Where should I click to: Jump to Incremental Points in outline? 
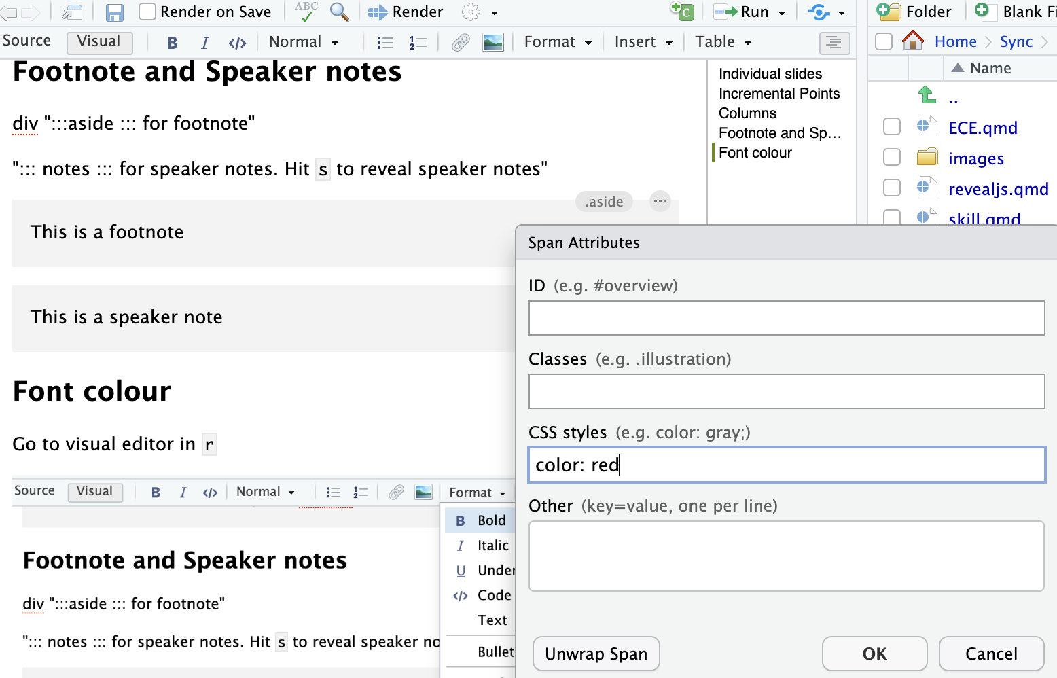coord(778,94)
